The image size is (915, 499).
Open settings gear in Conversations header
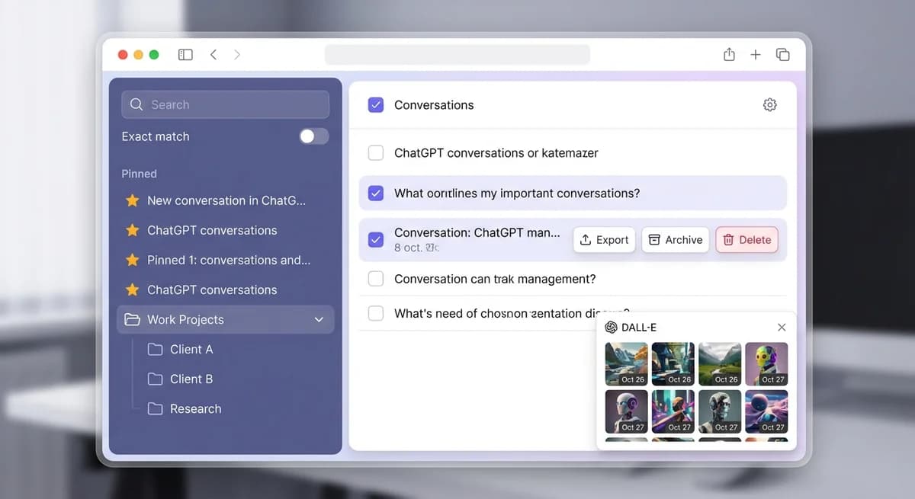click(x=770, y=105)
